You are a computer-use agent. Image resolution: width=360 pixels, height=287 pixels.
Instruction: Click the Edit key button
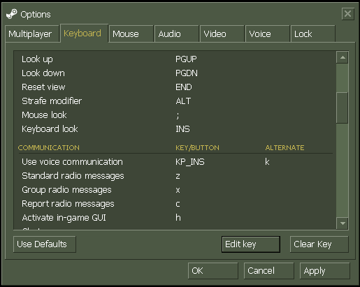tap(251, 244)
